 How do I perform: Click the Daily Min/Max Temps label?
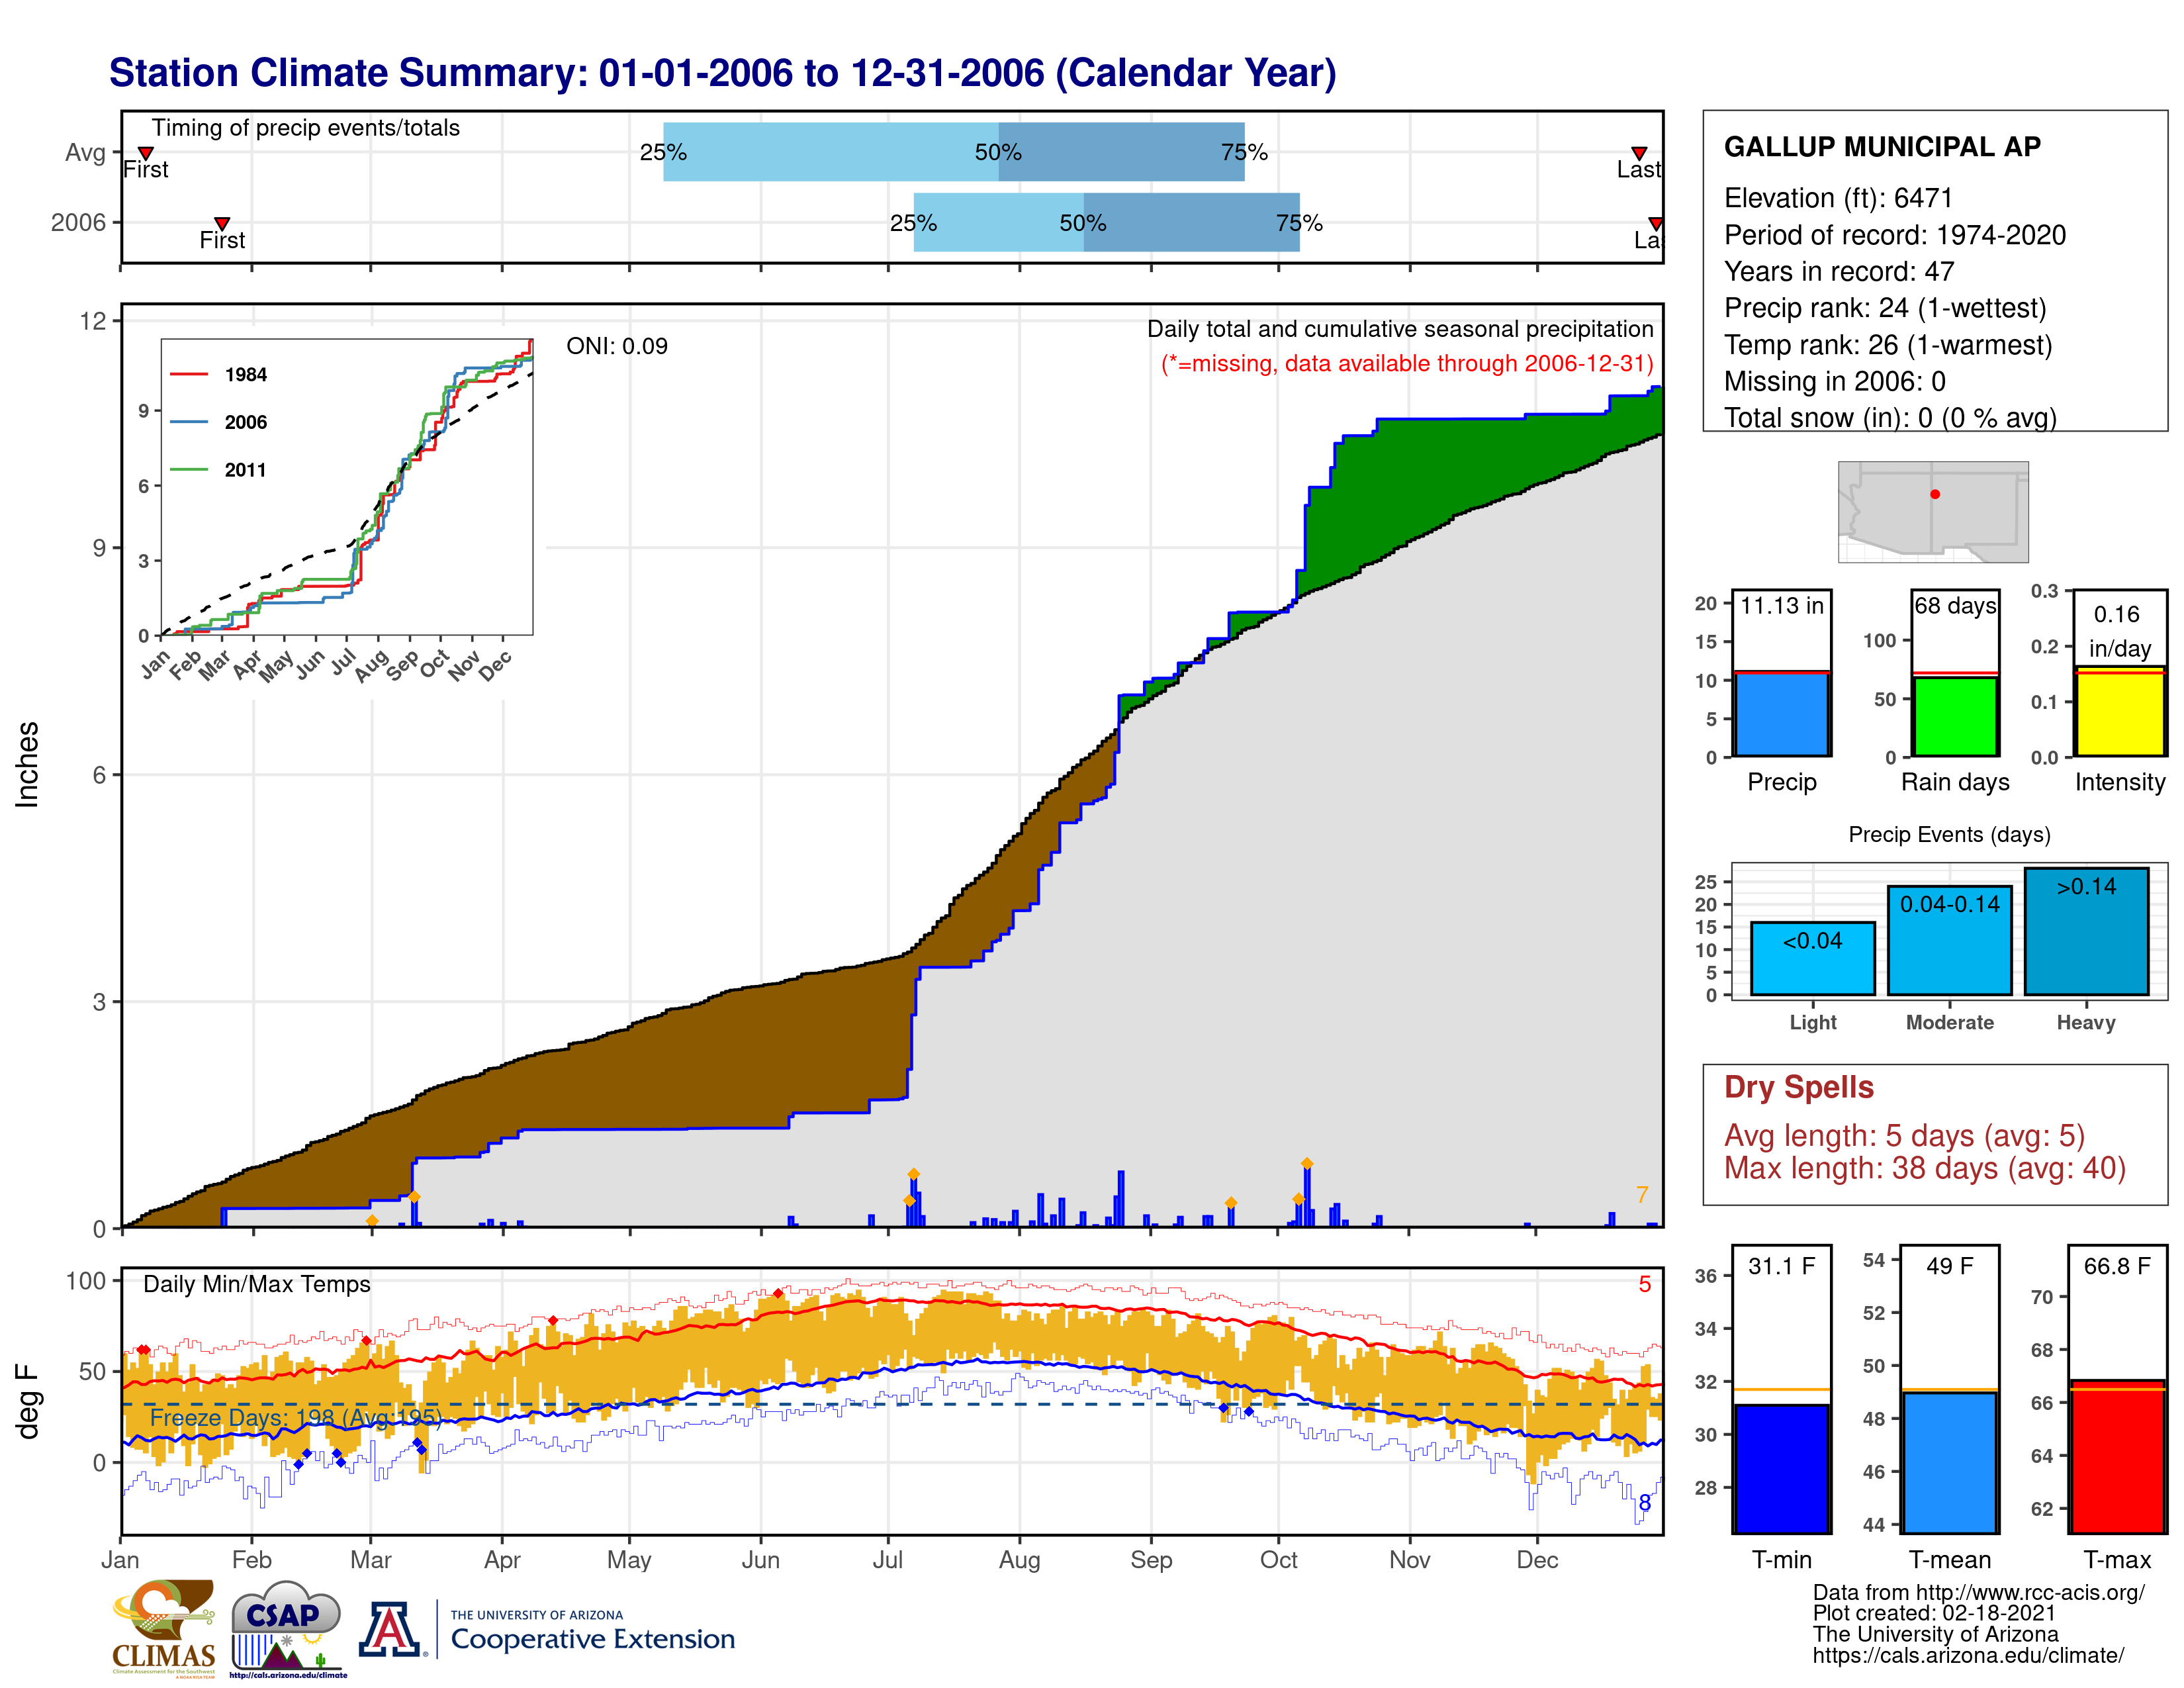pyautogui.click(x=257, y=1284)
